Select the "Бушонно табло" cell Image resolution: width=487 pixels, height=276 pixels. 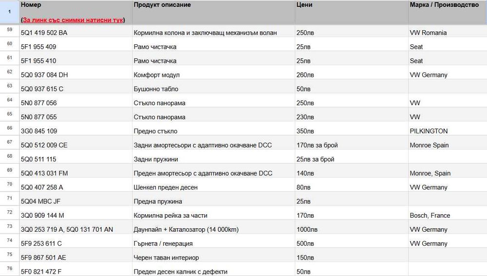[156, 89]
